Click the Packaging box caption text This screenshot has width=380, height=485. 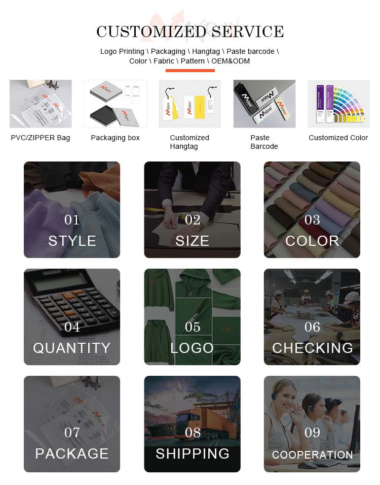point(115,138)
